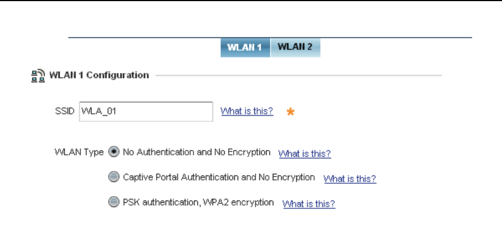Click the 'WLAN 1 Configuration' heading text
Image resolution: width=502 pixels, height=229 pixels.
coord(99,75)
